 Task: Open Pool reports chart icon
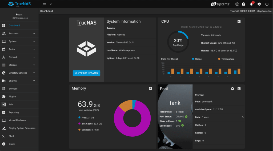[x=239, y=89]
